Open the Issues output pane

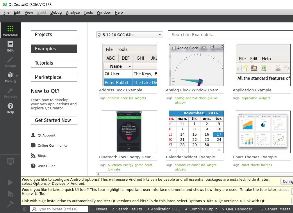(99, 209)
